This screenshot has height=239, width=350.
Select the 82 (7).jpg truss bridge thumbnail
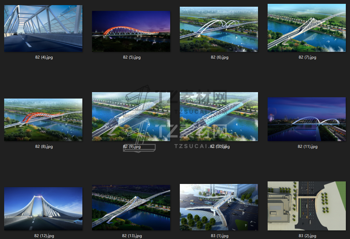click(307, 28)
